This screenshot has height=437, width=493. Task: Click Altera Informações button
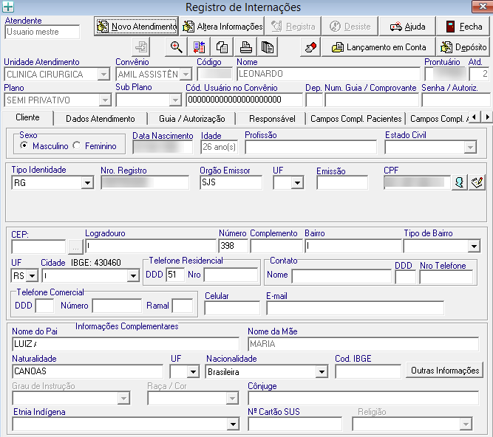point(222,27)
